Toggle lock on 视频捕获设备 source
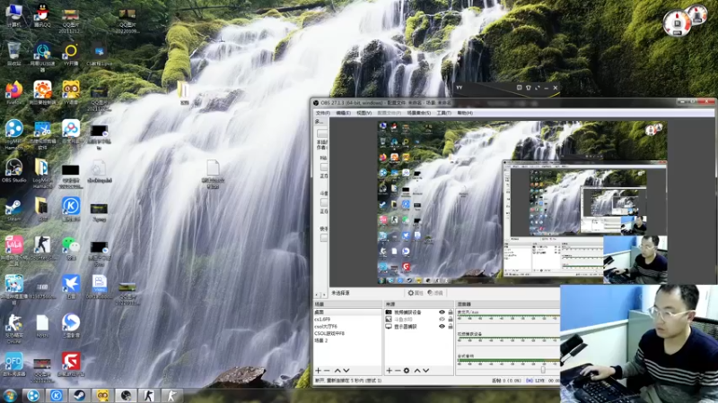 [x=451, y=313]
